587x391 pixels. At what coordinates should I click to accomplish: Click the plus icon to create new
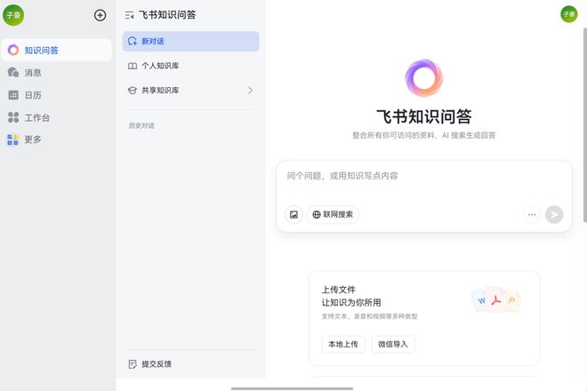100,15
